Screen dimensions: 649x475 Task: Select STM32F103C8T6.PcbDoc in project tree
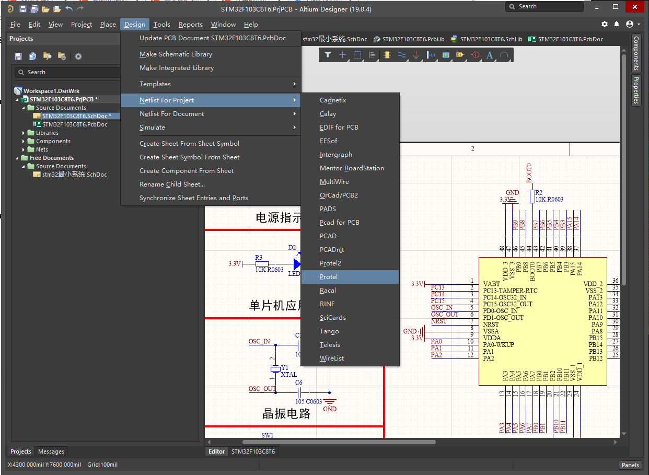75,124
